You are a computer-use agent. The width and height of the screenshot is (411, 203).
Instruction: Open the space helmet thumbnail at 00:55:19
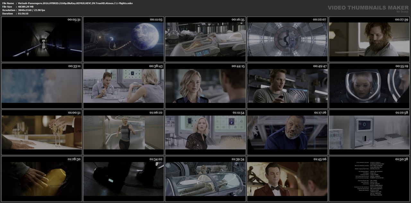point(369,86)
